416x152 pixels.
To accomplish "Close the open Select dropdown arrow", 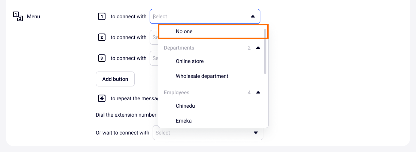I will coord(253,16).
